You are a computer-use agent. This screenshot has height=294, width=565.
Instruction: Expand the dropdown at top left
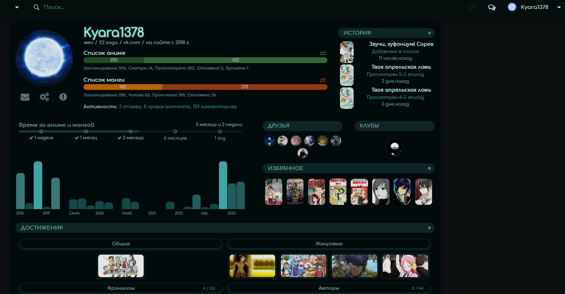17,7
